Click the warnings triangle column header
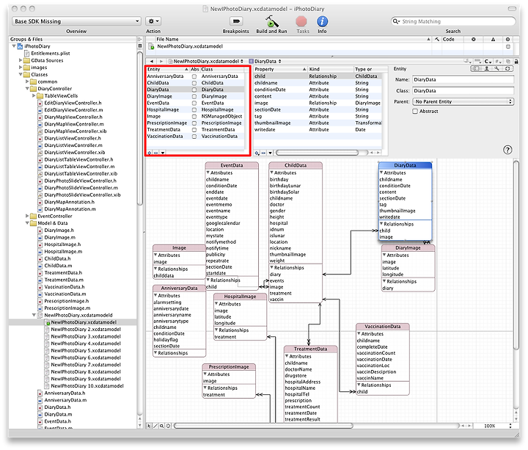Screen dimensions: 528x450 [x=493, y=39]
